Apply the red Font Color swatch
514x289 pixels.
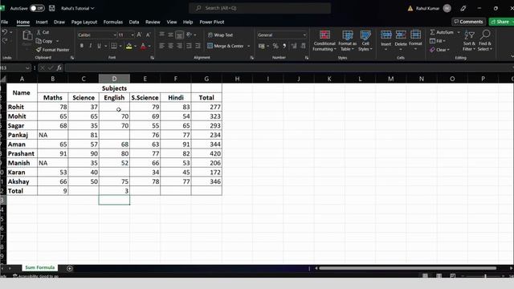pyautogui.click(x=143, y=46)
